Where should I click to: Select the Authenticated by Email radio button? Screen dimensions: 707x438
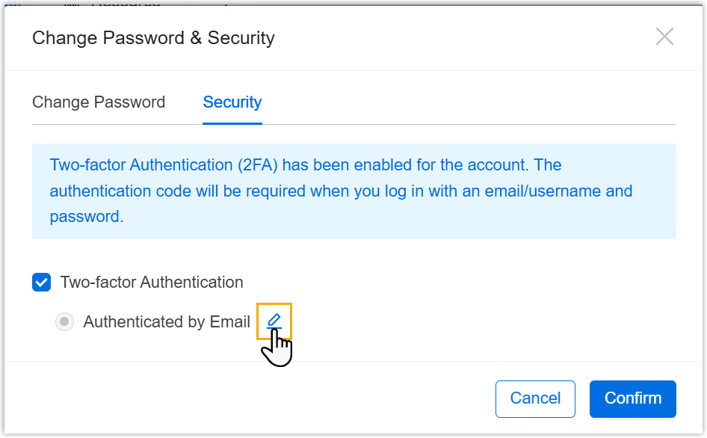click(x=65, y=322)
